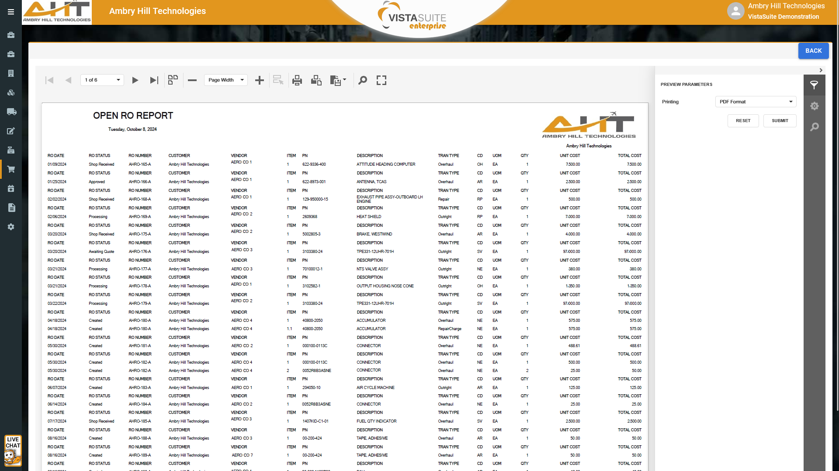Open search in the report toolbar
This screenshot has width=839, height=471.
[x=363, y=80]
